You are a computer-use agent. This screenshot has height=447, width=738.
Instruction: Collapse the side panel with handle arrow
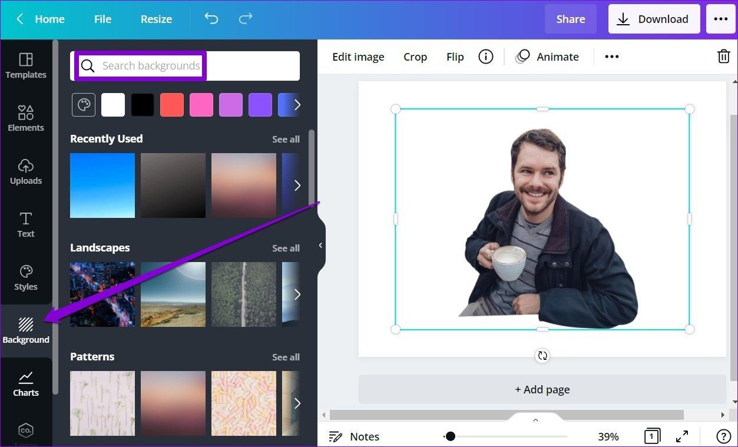pyautogui.click(x=320, y=245)
